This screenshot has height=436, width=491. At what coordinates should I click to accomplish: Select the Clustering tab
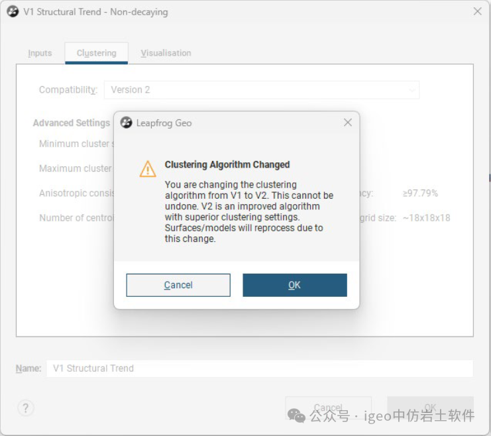click(97, 53)
